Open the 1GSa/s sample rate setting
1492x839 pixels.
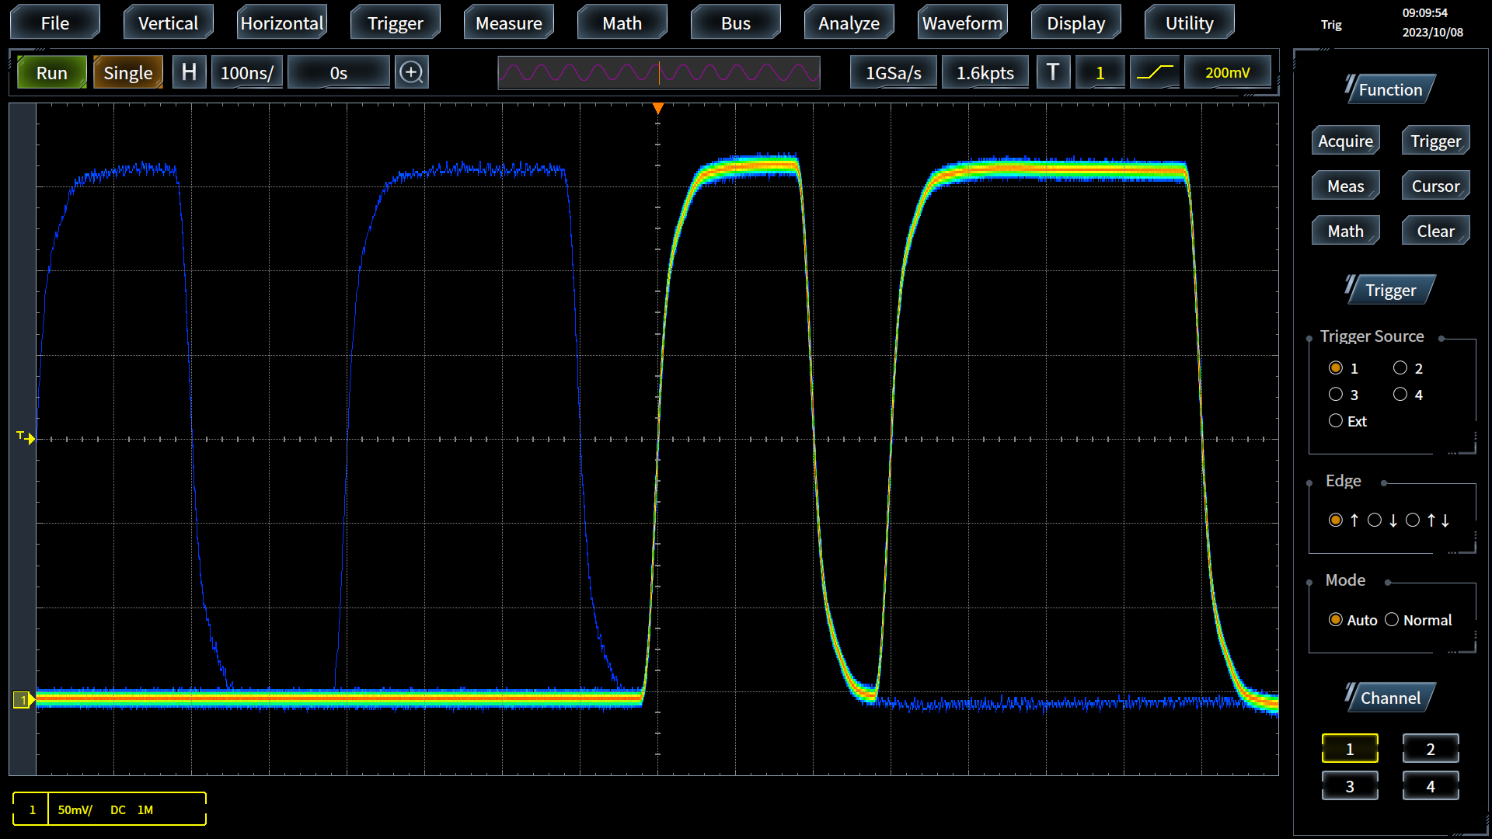point(893,72)
